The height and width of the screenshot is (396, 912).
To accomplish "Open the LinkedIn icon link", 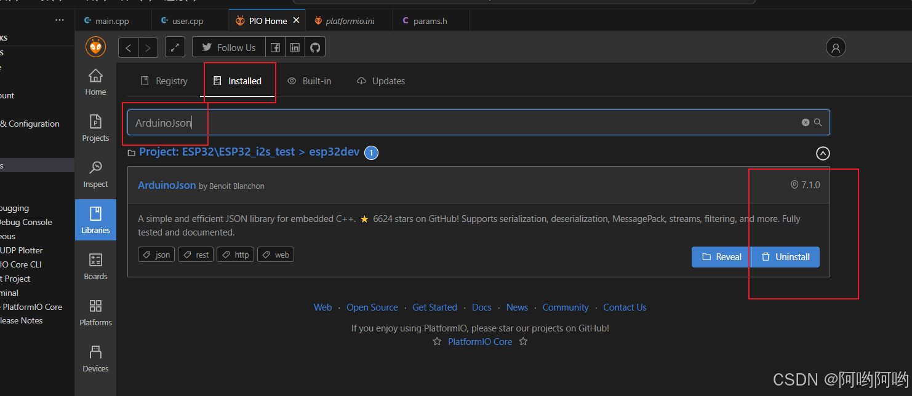I will point(295,47).
